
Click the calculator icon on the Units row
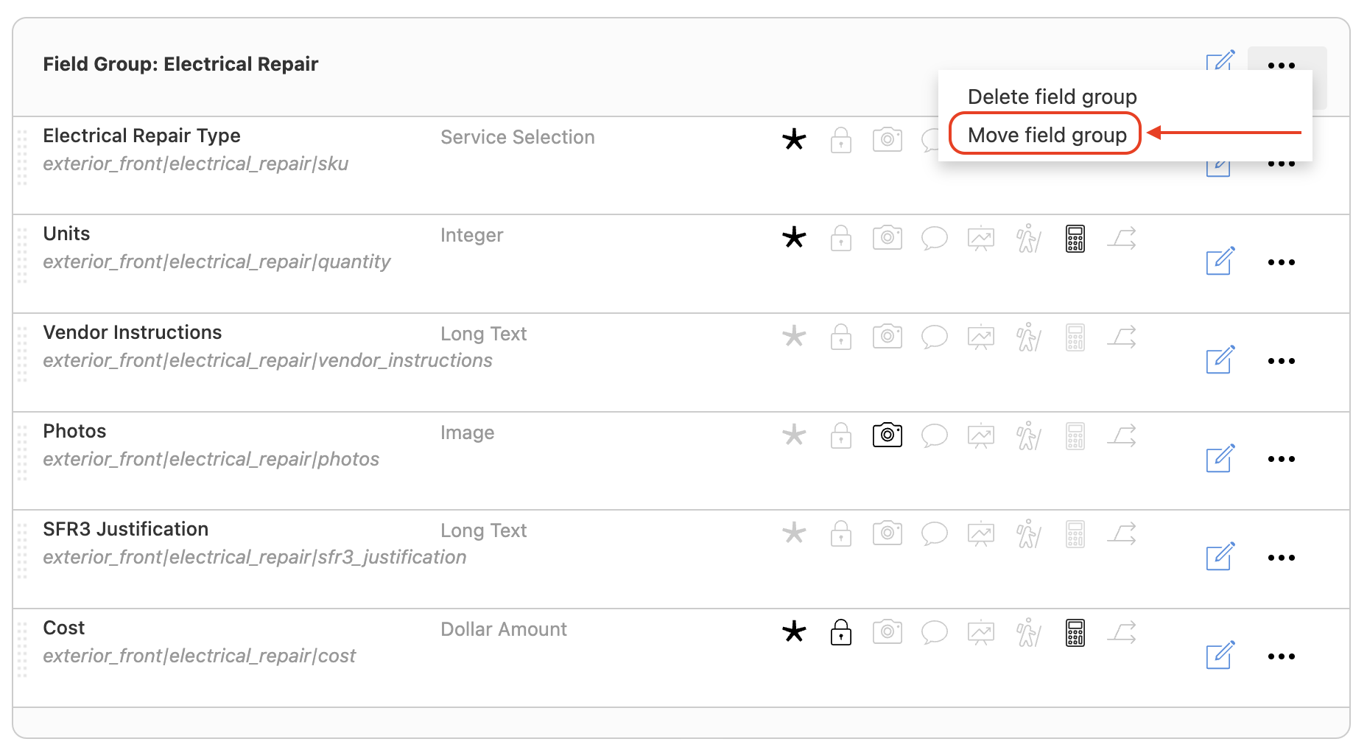1074,238
